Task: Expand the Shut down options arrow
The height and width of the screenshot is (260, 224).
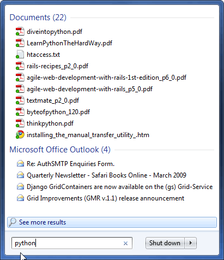Action: tap(191, 243)
